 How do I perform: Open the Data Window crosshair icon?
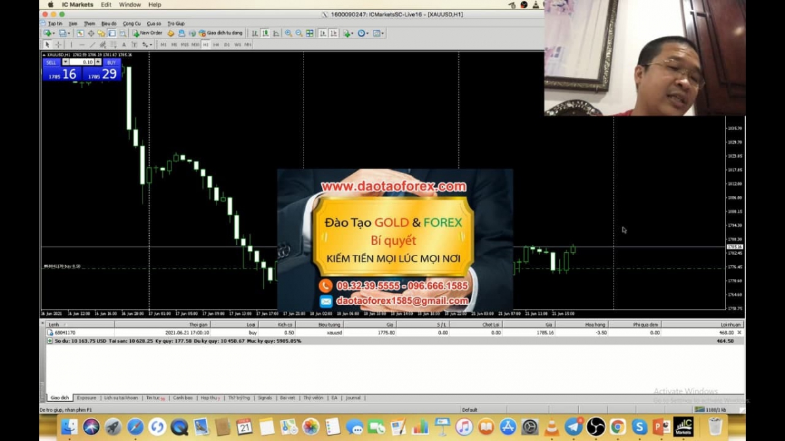91,33
